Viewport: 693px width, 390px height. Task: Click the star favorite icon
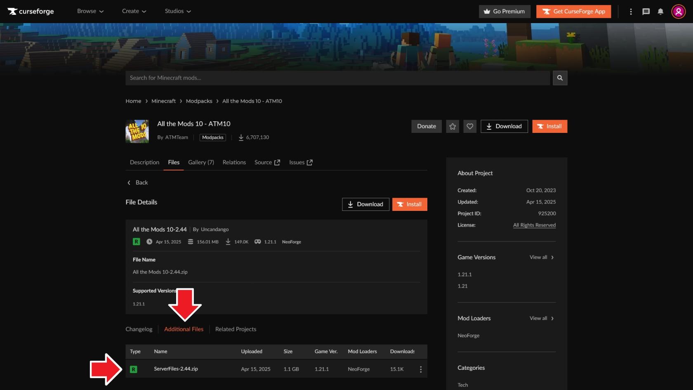coord(453,126)
